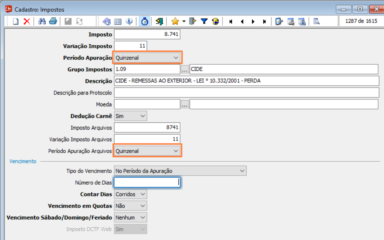
Task: Click the printer icon in toolbar
Action: [x=53, y=22]
